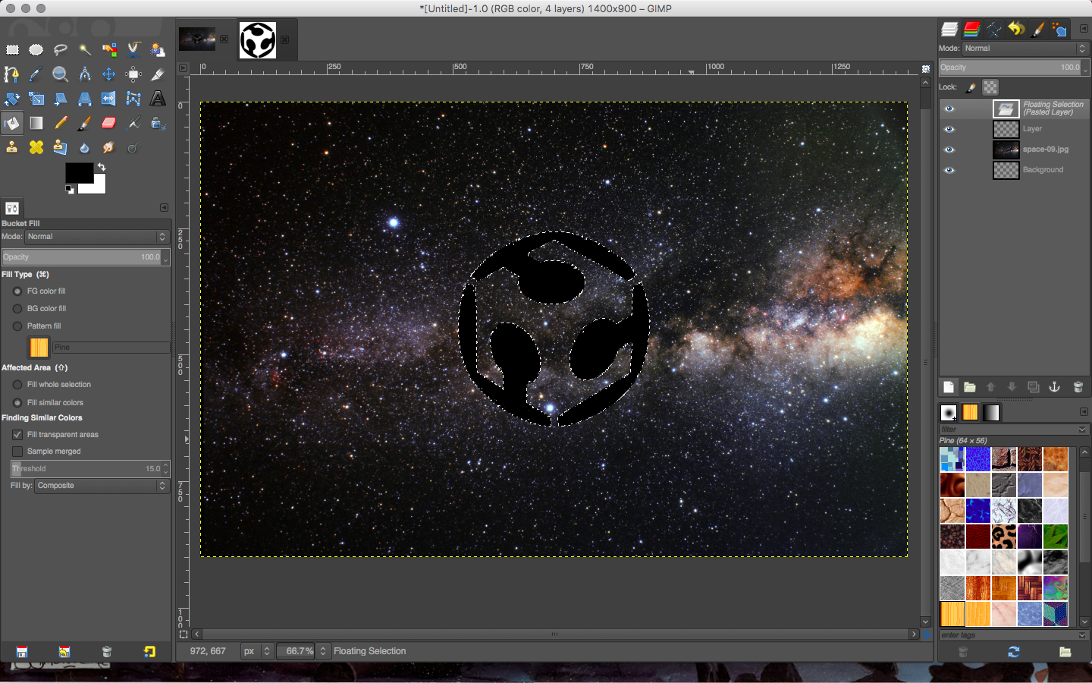Switch to the Channels tab
1092x683 pixels.
coord(971,30)
